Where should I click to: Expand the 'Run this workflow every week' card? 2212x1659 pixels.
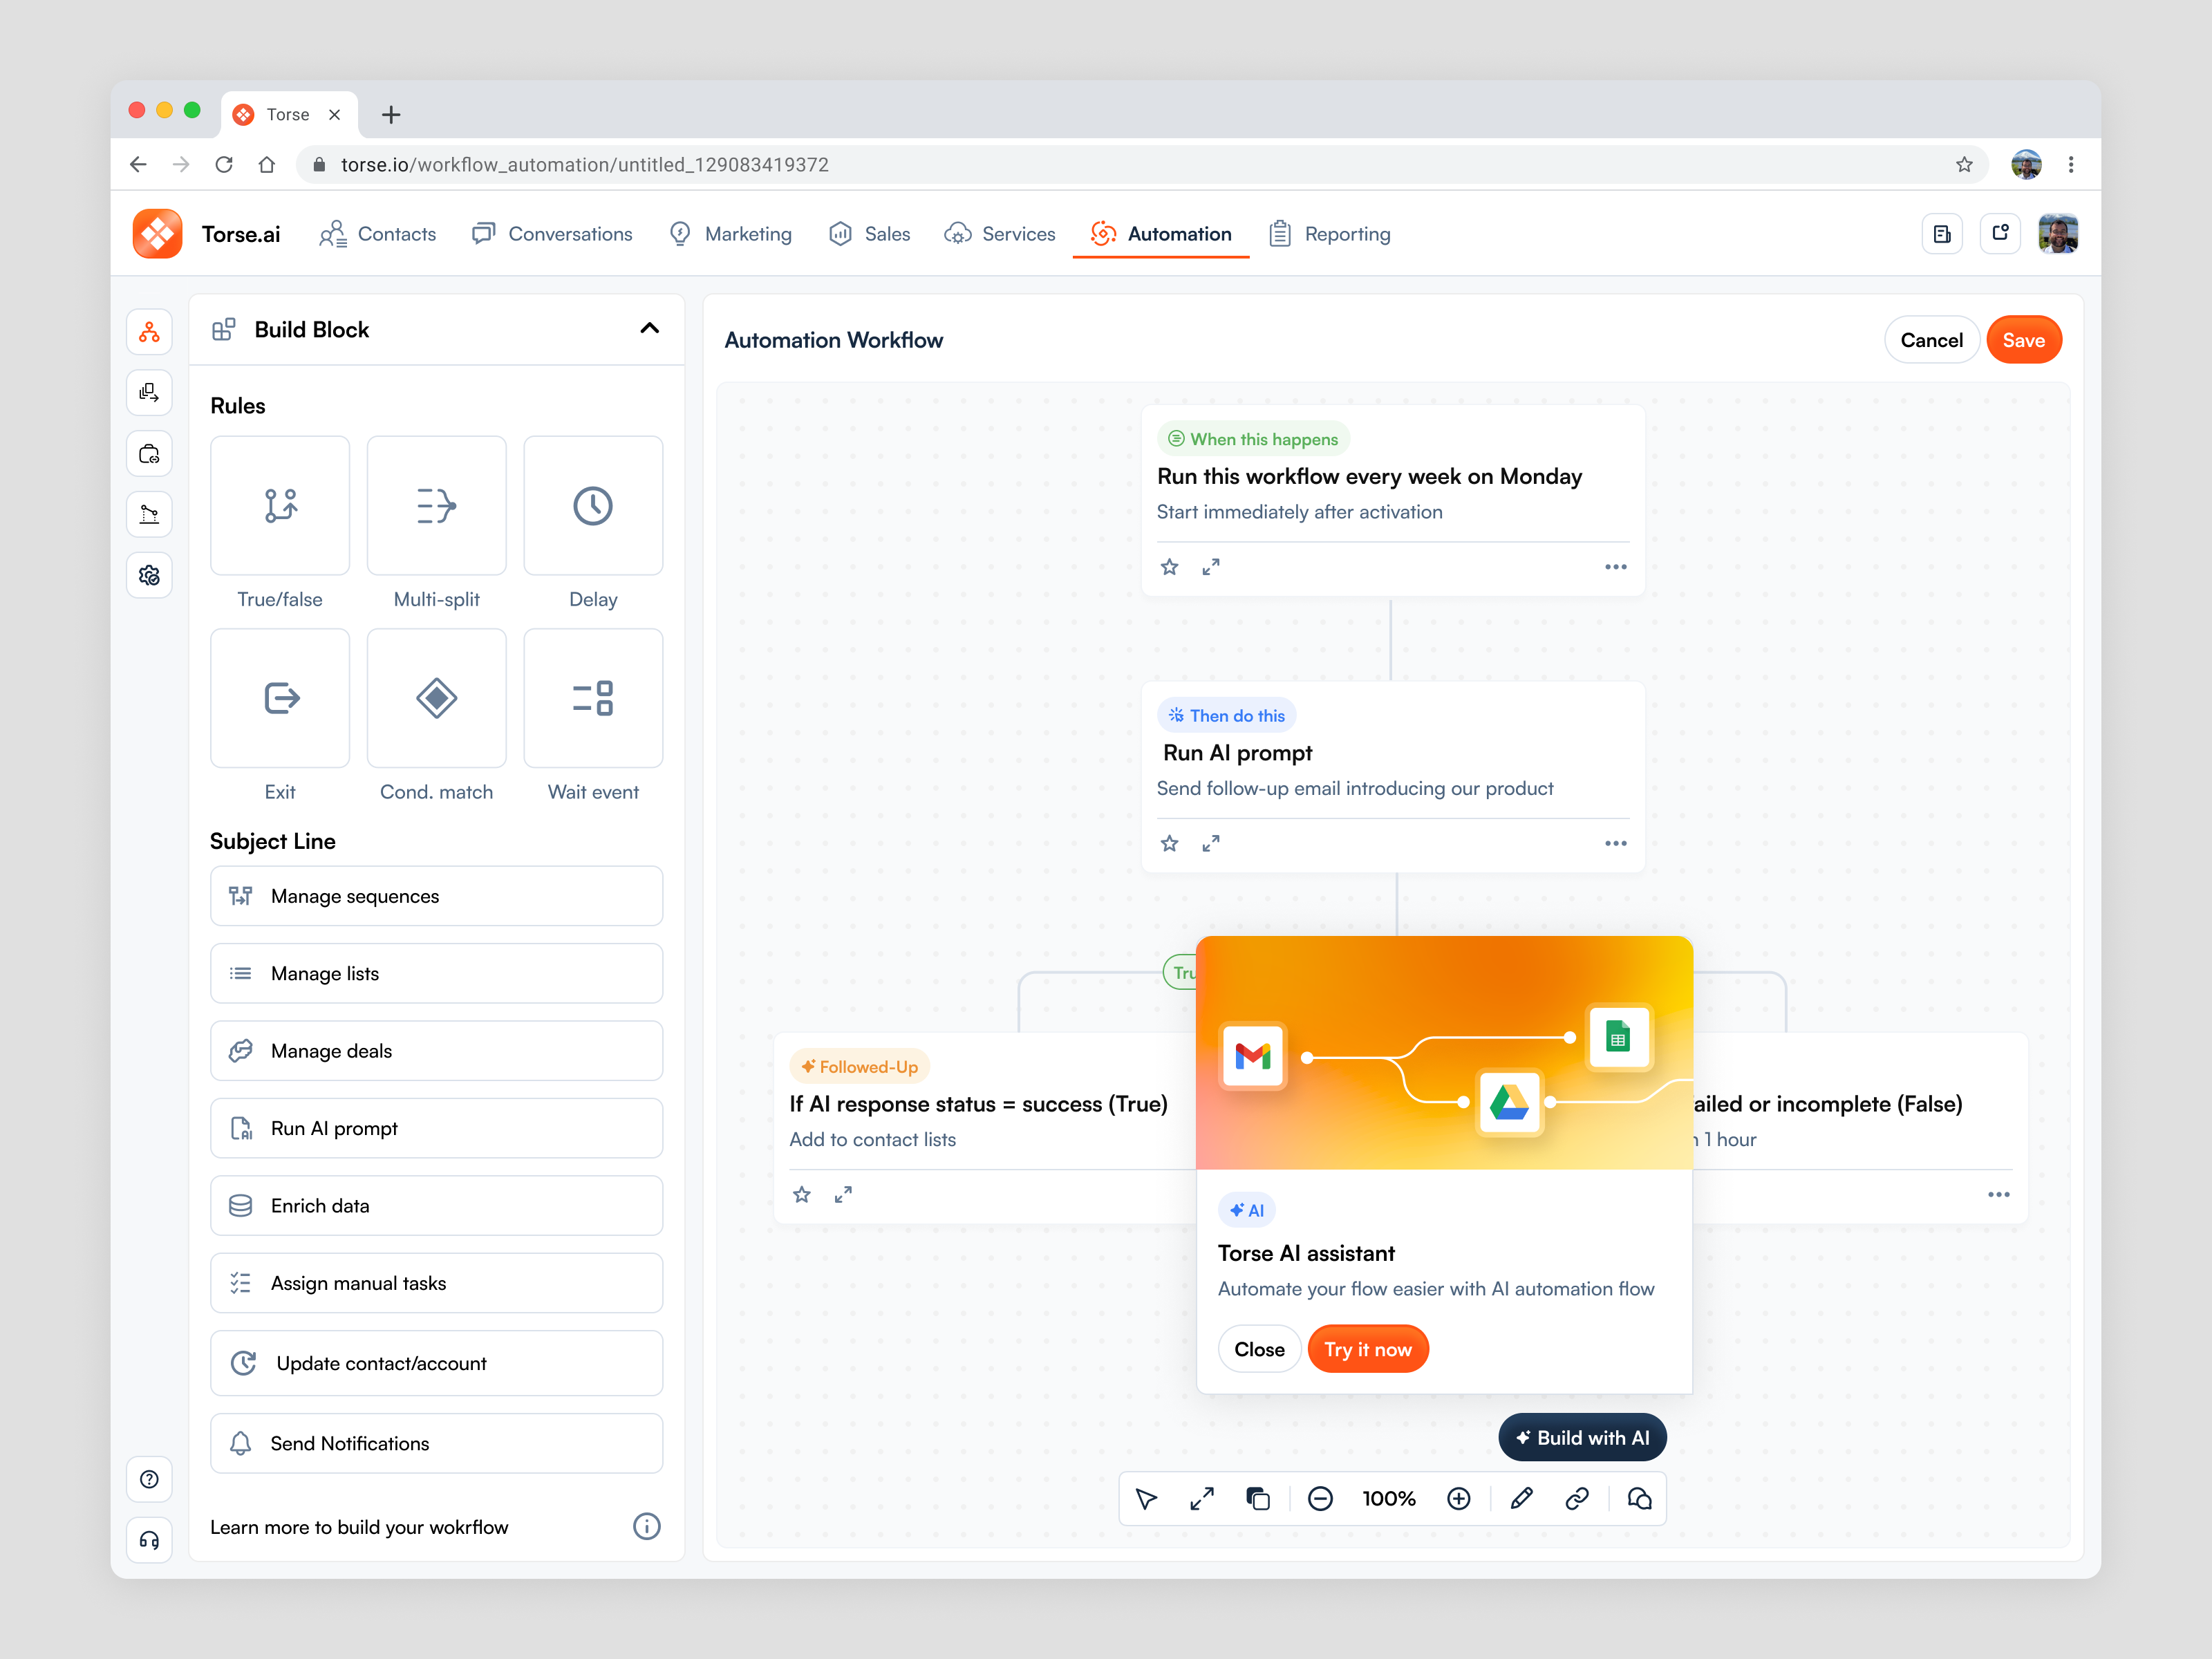click(x=1211, y=567)
